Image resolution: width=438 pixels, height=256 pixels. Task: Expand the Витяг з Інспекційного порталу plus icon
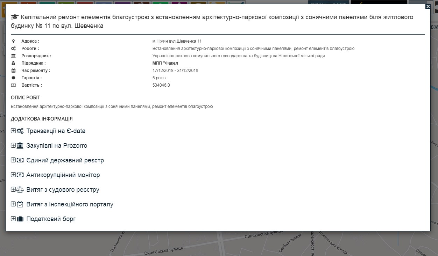tap(13, 204)
